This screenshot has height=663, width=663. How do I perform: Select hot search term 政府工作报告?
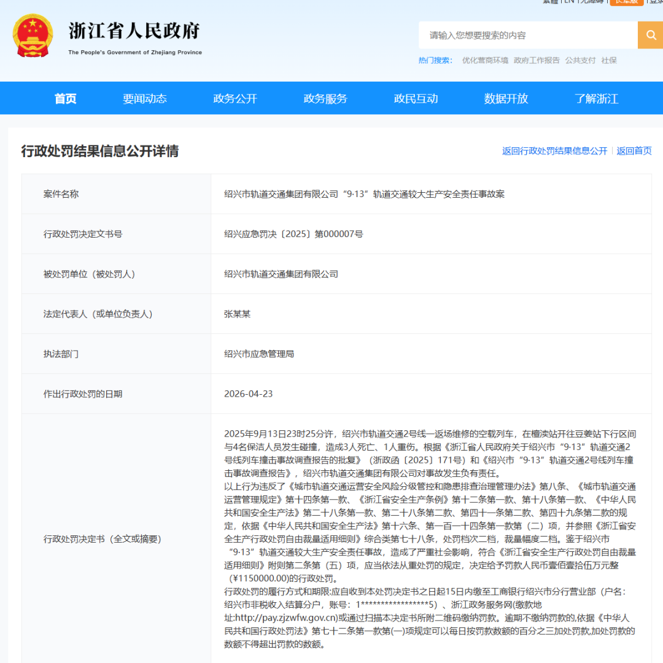tap(537, 60)
